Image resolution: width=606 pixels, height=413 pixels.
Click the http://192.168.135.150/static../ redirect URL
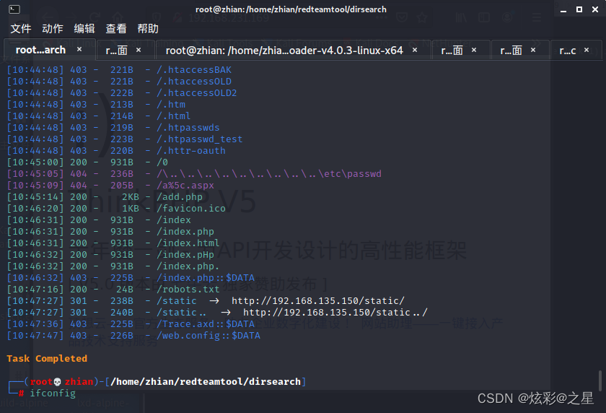(x=335, y=313)
